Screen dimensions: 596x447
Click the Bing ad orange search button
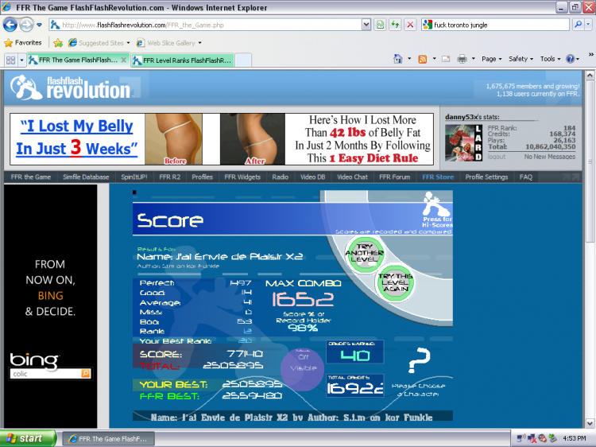click(86, 374)
